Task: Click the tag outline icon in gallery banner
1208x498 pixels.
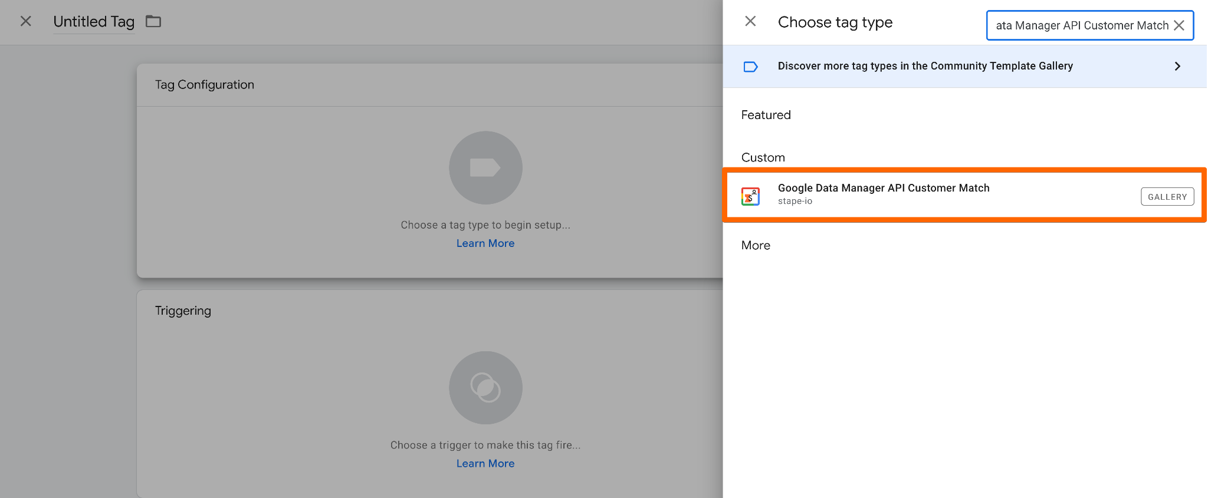Action: pos(750,67)
